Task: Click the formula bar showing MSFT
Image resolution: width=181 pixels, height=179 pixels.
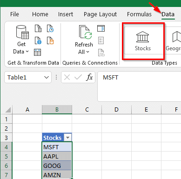Action: (139, 86)
